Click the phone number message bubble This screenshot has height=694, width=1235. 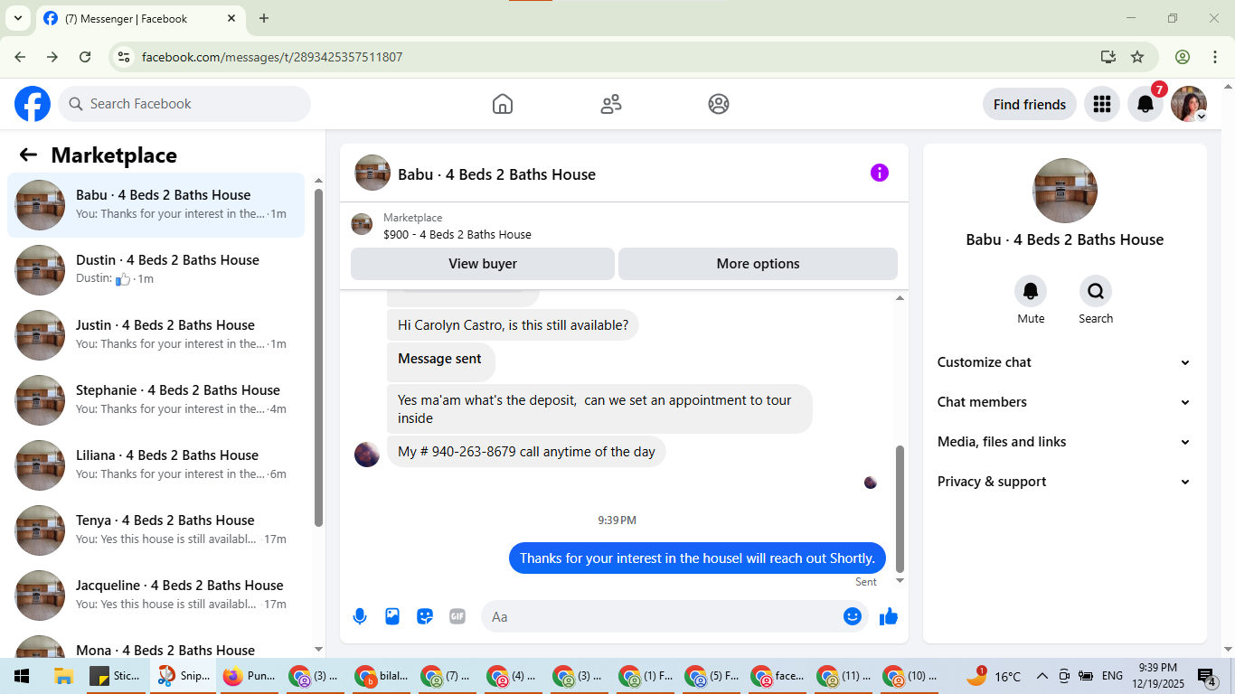(x=526, y=452)
